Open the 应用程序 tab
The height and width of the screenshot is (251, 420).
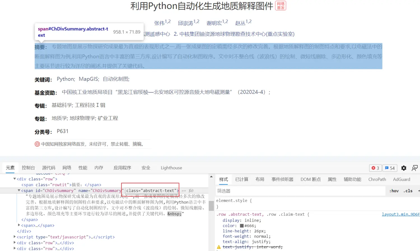(122, 168)
